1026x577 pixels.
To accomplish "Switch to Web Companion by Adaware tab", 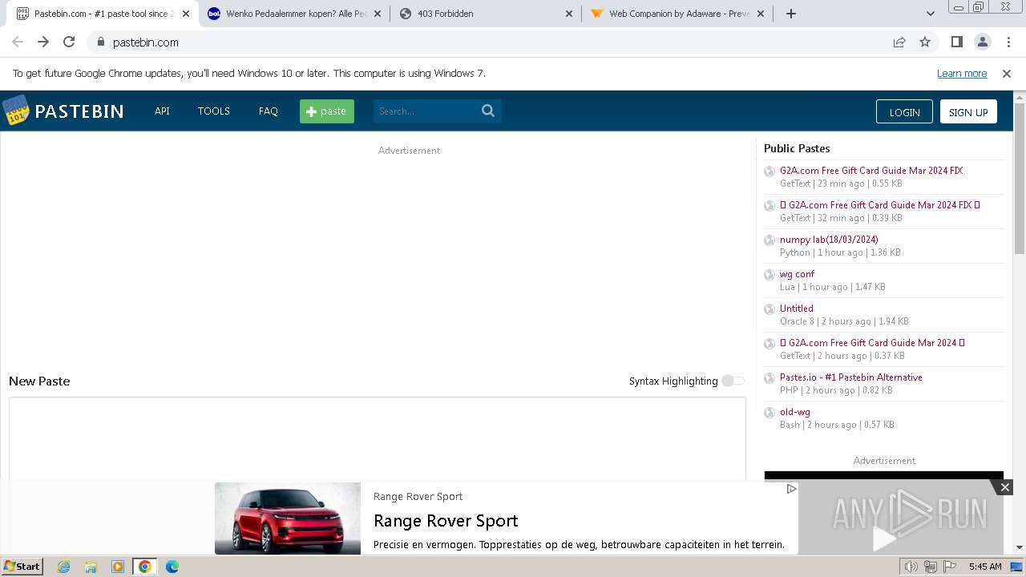I will point(677,14).
